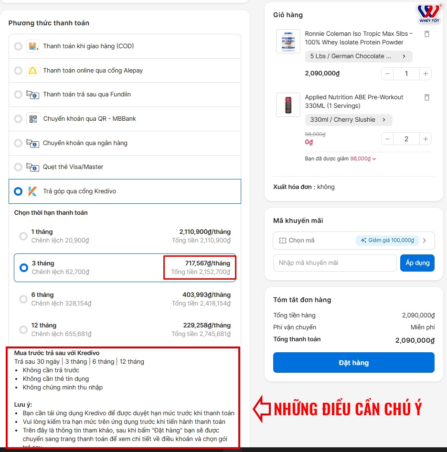The image size is (447, 452).
Task: Click the Kredivo logo icon
Action: pyautogui.click(x=32, y=191)
